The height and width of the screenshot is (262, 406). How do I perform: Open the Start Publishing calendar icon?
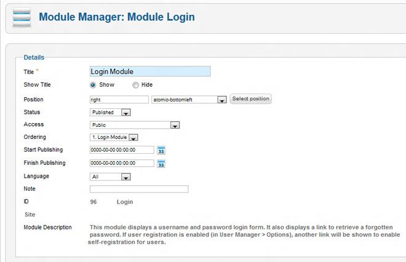coord(161,151)
